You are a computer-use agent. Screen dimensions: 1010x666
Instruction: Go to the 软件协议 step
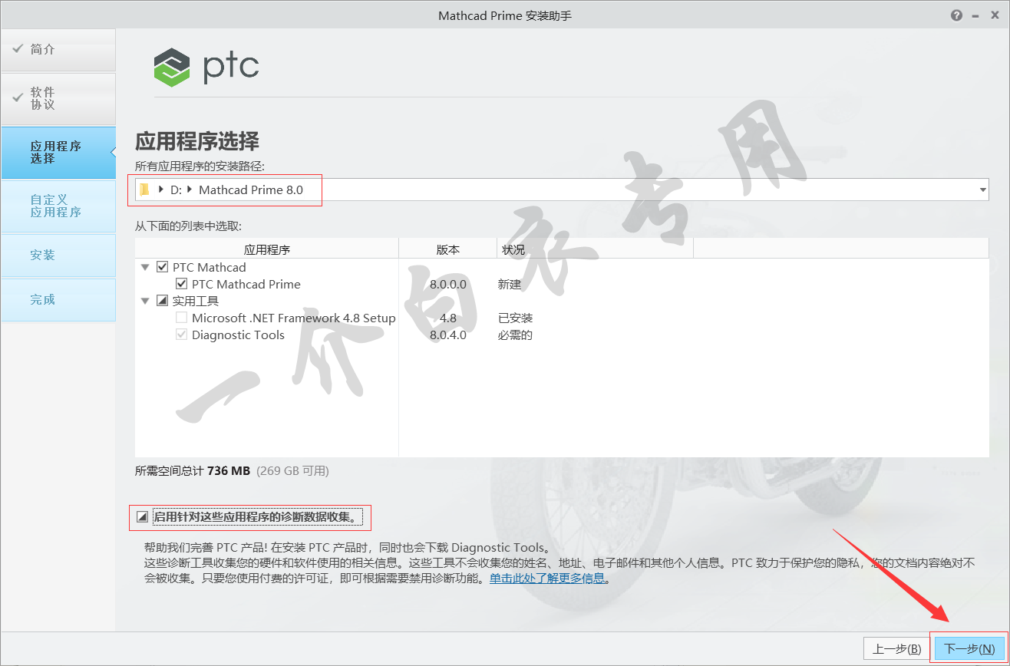click(x=58, y=99)
